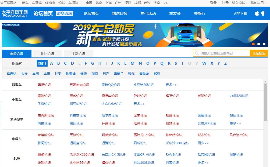Switch to the 主题论坛 tab
This screenshot has width=270, height=167.
78,53
